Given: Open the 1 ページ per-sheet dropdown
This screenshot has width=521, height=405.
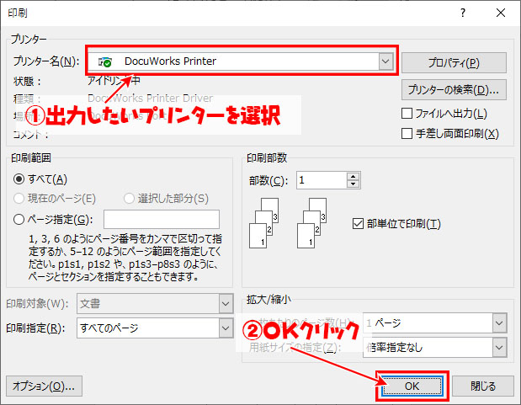Looking at the screenshot, I should (435, 322).
